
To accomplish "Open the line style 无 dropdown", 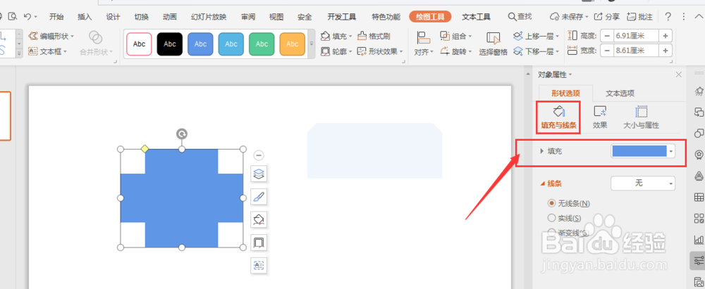I will tap(642, 183).
